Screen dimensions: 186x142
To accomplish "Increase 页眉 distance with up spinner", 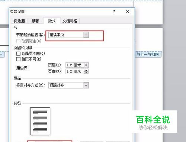I will click(86, 64).
